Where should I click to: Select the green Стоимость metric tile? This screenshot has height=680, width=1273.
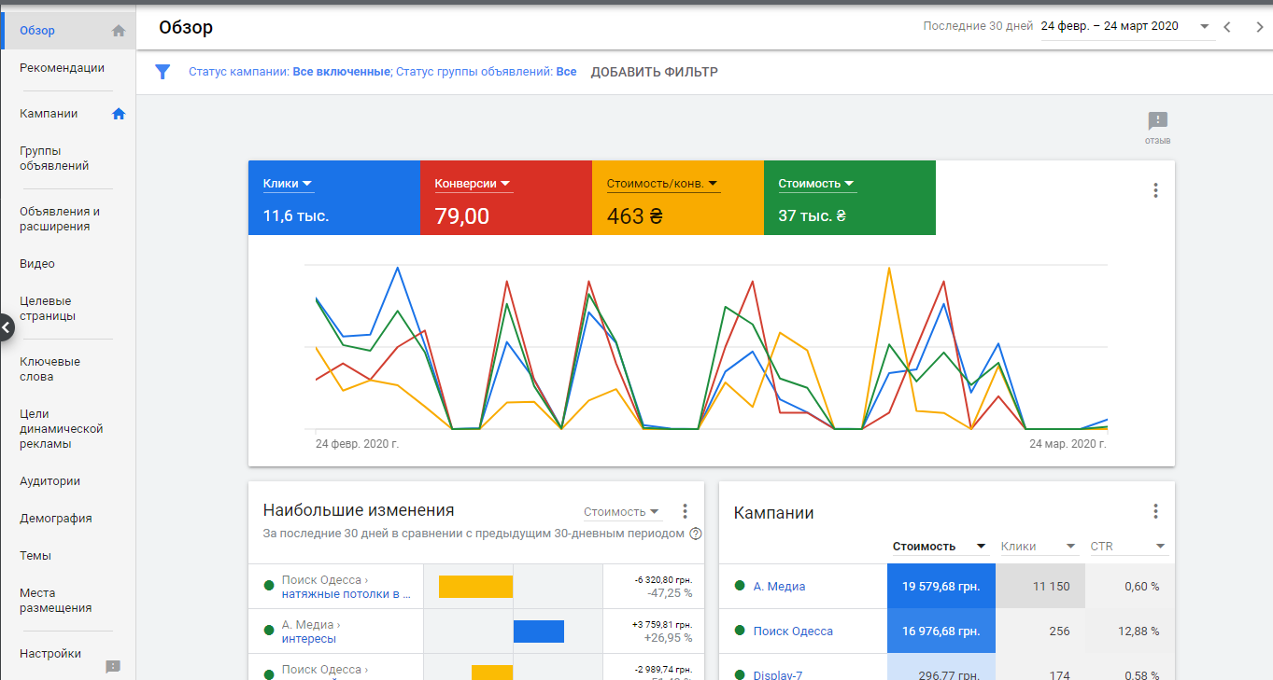point(849,198)
